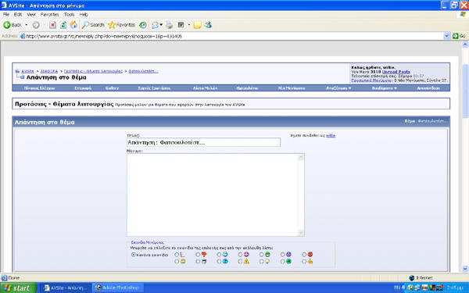Select the thumbs up icon radio
Image resolution: width=469 pixels, height=293 pixels.
coord(304,262)
